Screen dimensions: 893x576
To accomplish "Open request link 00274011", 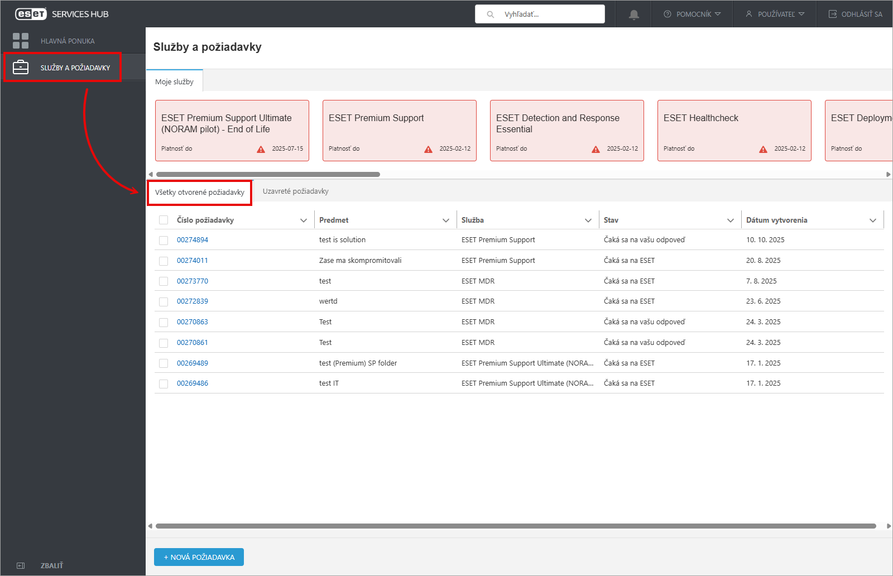I will pos(193,261).
